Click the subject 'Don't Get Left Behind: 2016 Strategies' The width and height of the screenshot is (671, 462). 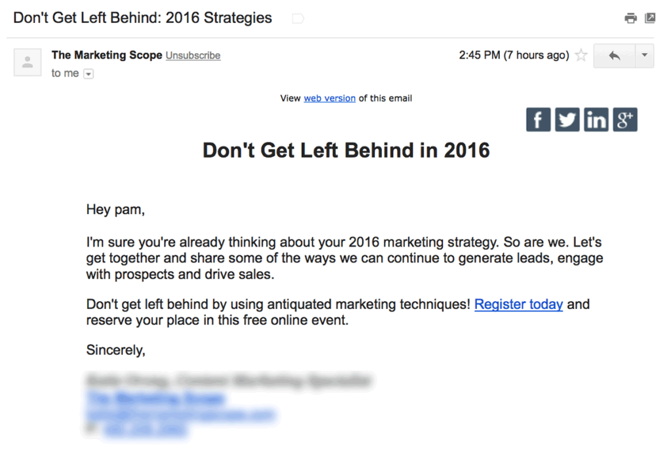(x=142, y=18)
